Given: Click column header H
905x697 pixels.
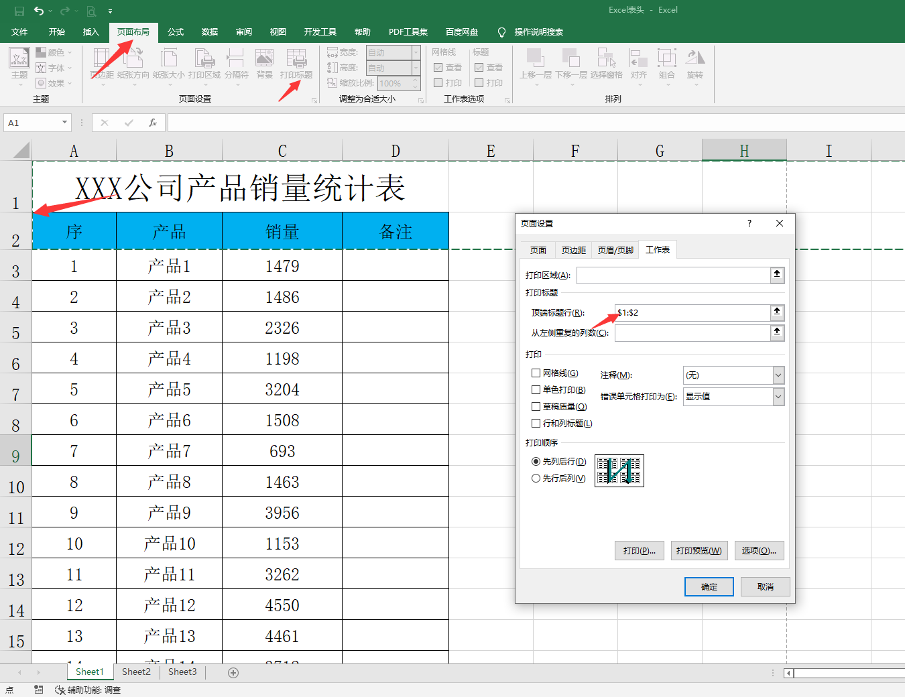Looking at the screenshot, I should pyautogui.click(x=744, y=151).
